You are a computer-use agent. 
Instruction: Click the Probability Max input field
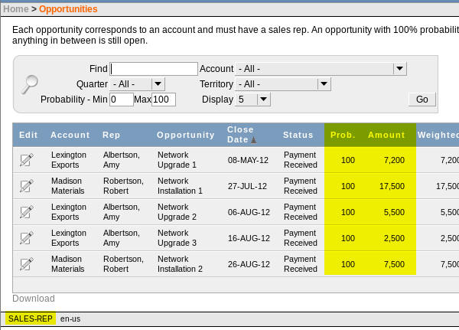pos(164,100)
